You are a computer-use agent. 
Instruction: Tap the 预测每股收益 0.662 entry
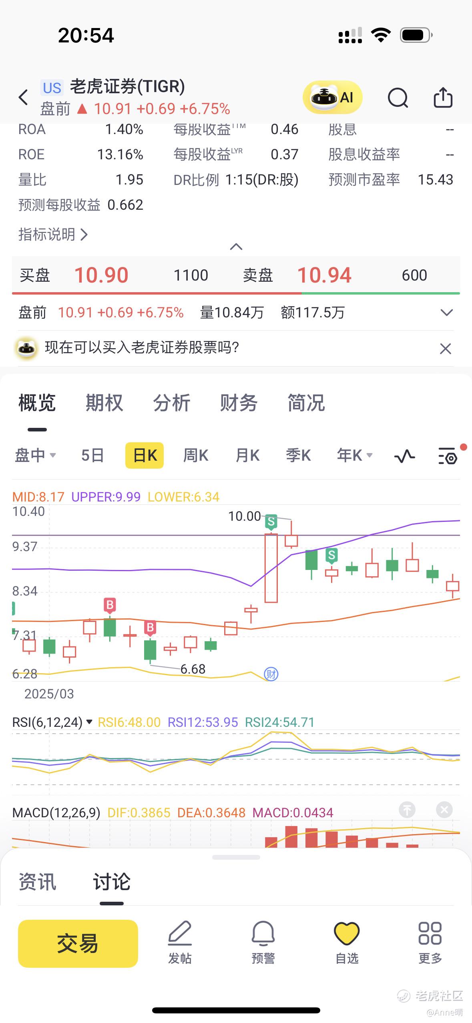[x=80, y=205]
